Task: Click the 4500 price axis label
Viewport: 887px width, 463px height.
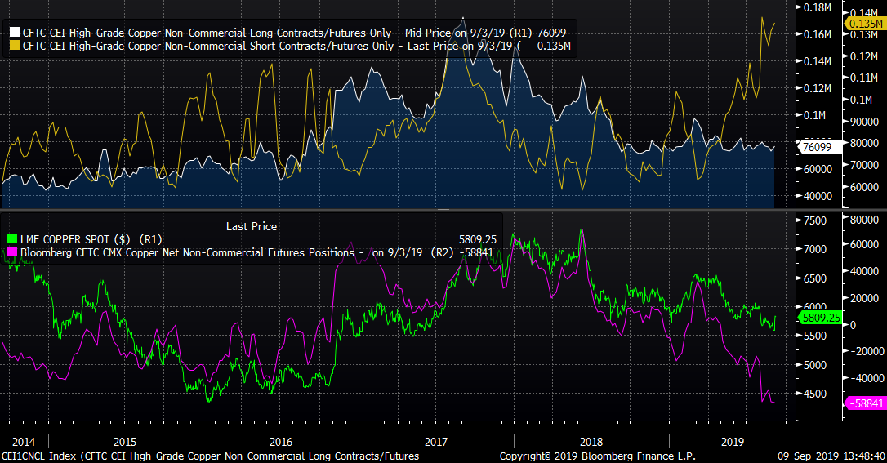Action: point(815,394)
